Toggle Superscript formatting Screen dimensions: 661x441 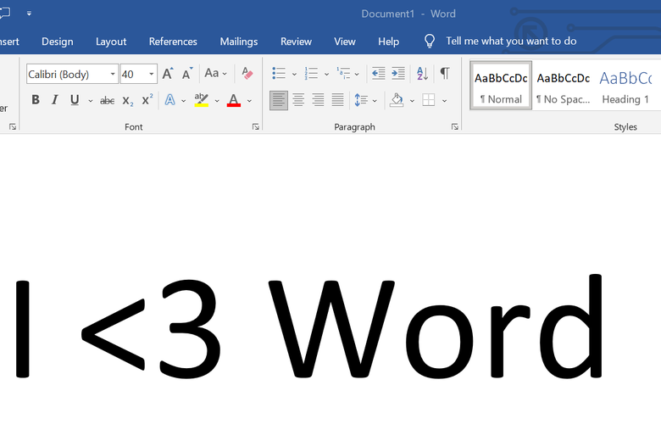tap(147, 99)
